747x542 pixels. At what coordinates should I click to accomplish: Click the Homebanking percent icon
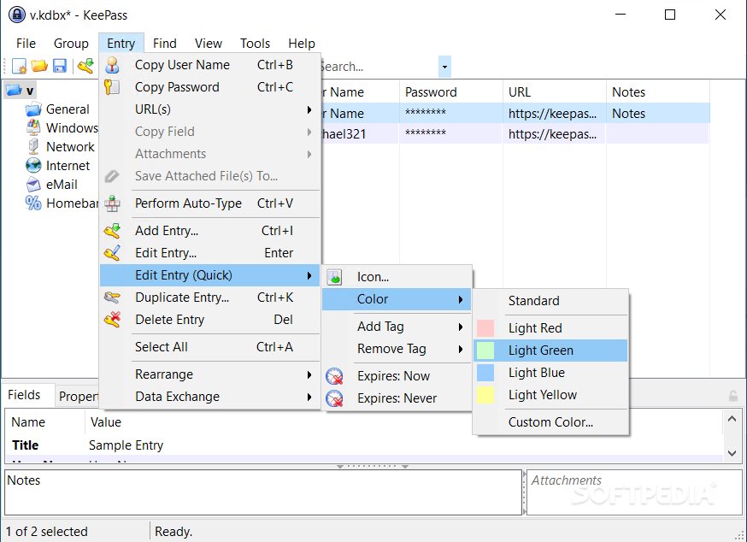(33, 203)
